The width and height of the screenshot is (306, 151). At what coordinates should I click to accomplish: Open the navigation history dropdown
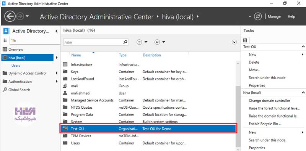27,16
